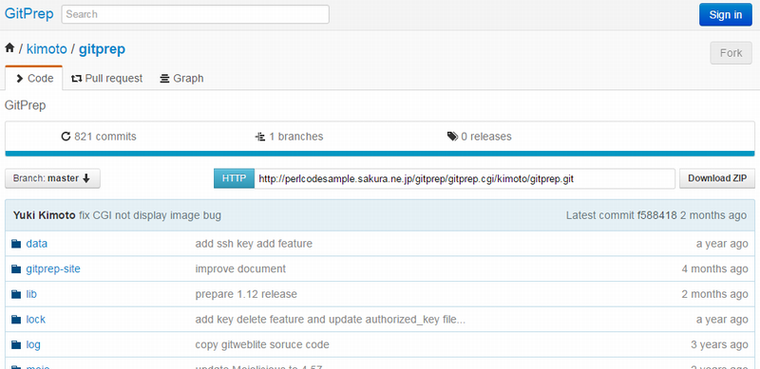View the 821 commits list
This screenshot has height=369, width=760.
[99, 137]
